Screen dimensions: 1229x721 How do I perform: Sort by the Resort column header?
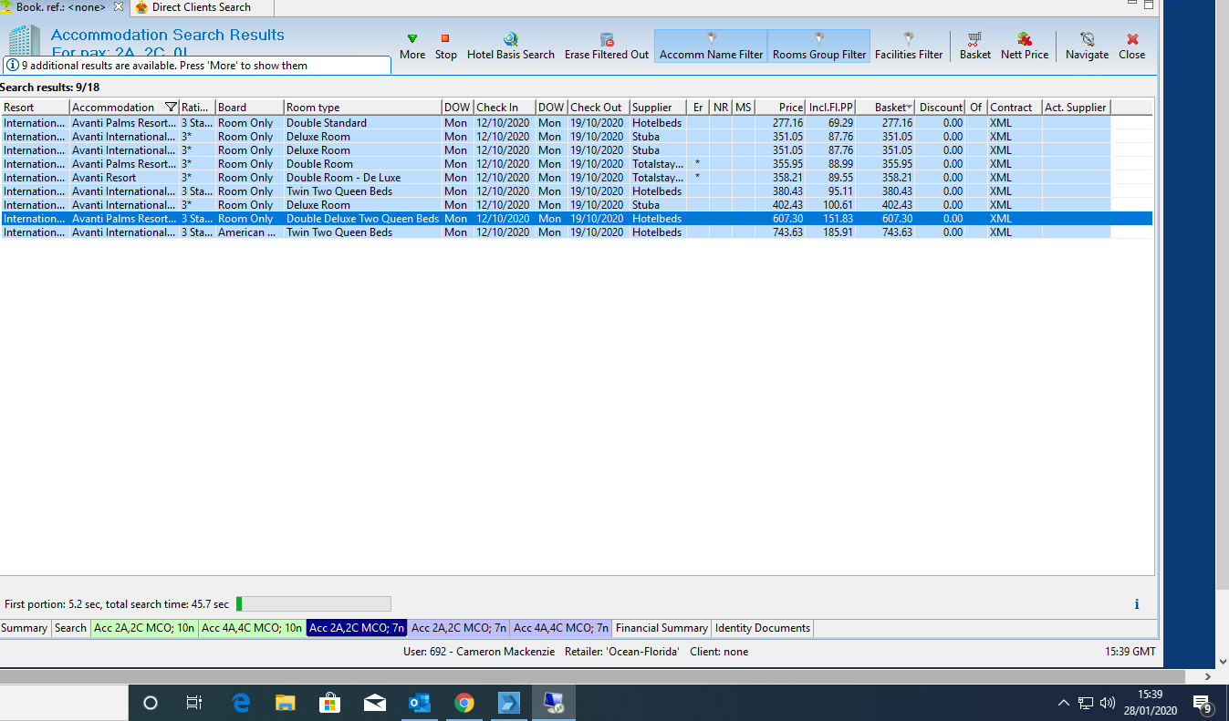click(35, 108)
